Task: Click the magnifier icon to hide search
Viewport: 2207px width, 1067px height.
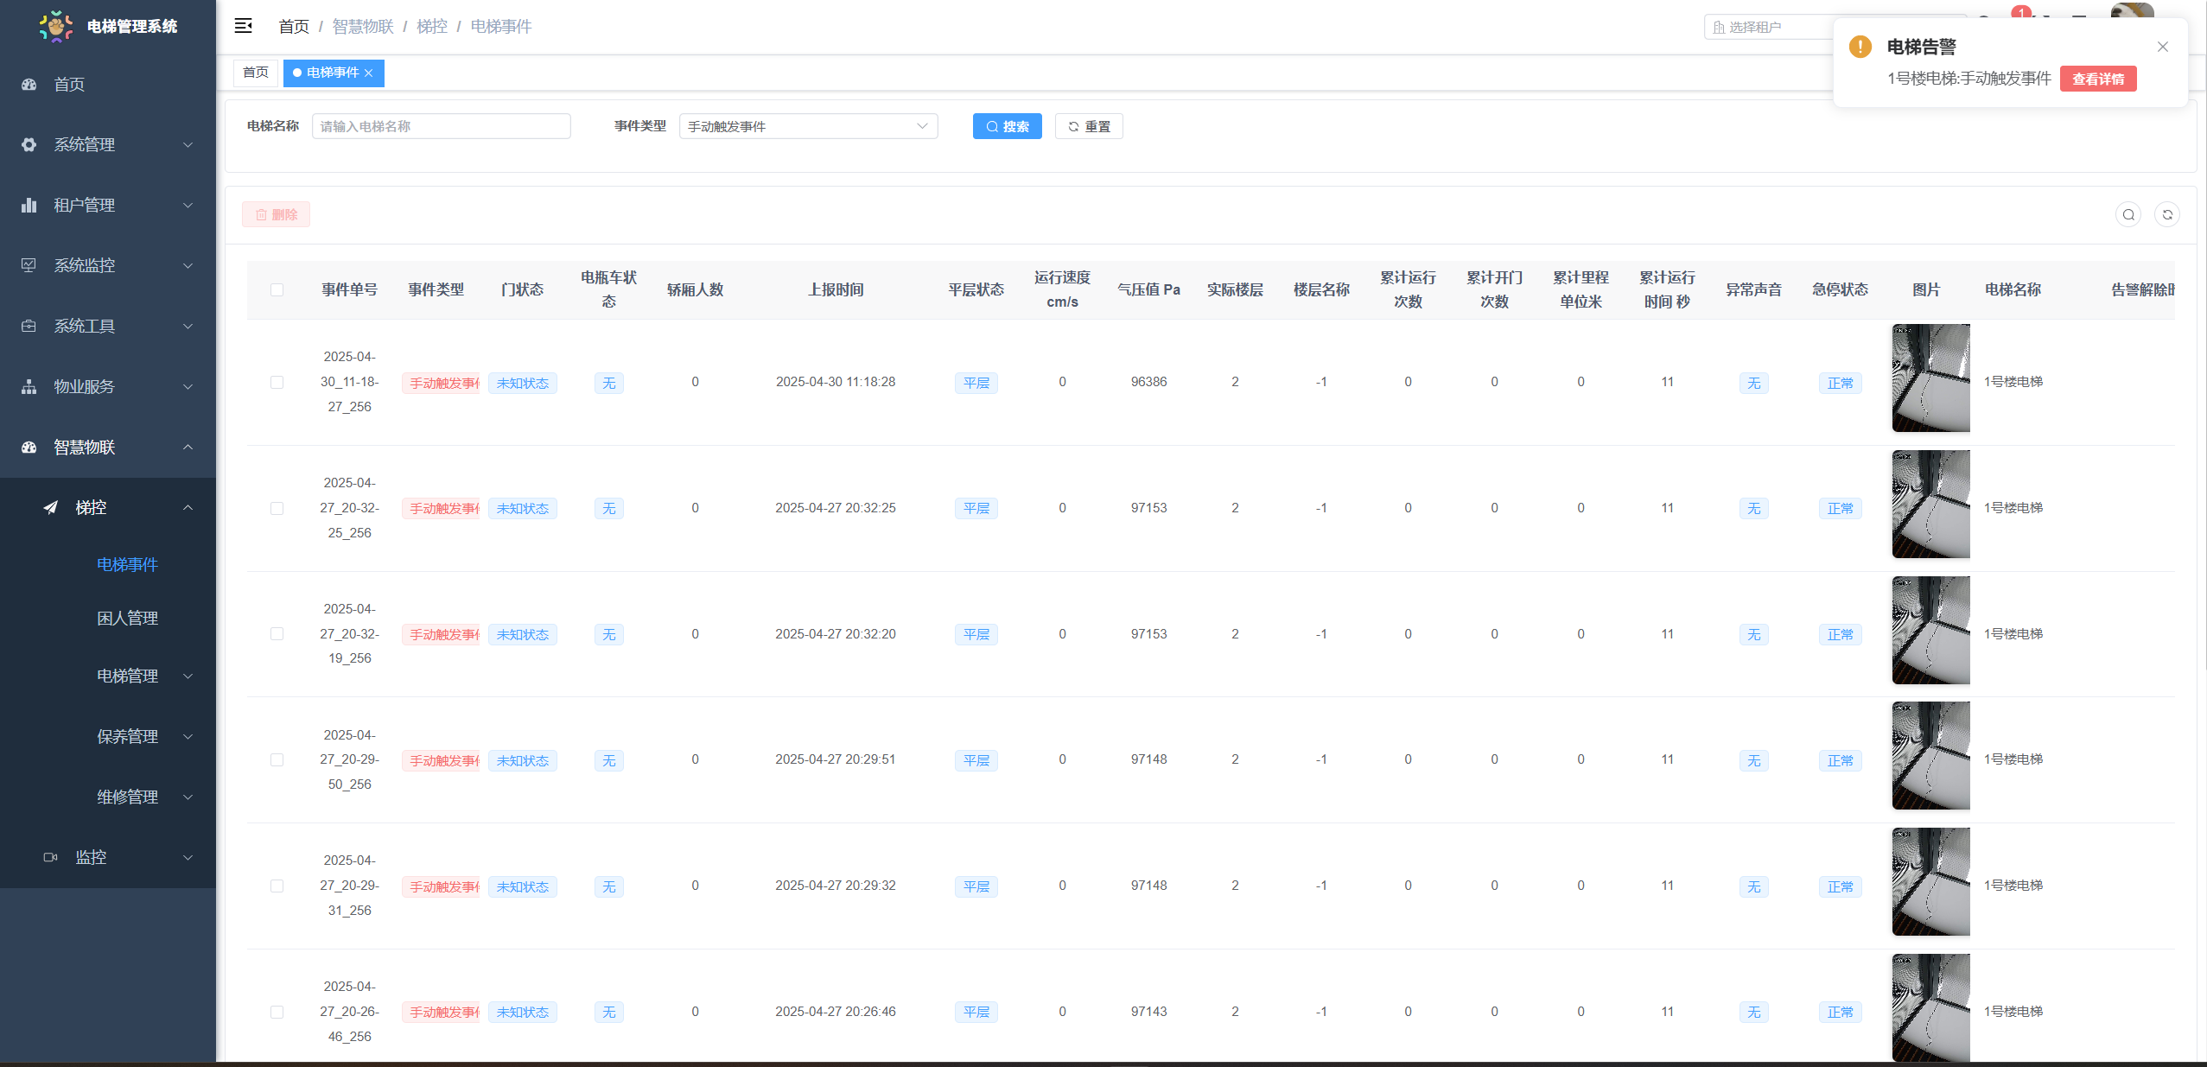Action: pyautogui.click(x=2127, y=214)
